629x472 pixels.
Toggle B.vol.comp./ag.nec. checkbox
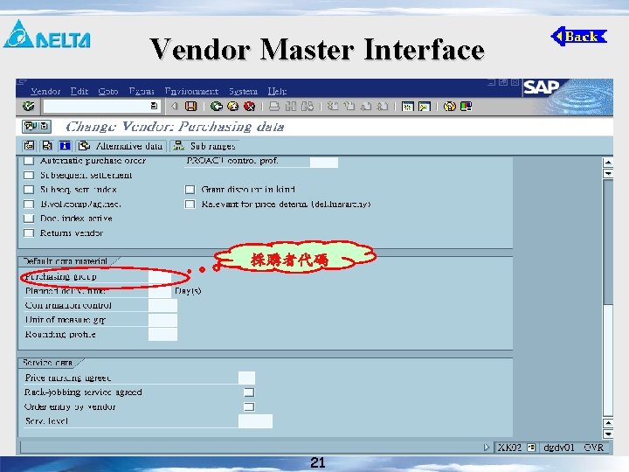click(x=29, y=205)
